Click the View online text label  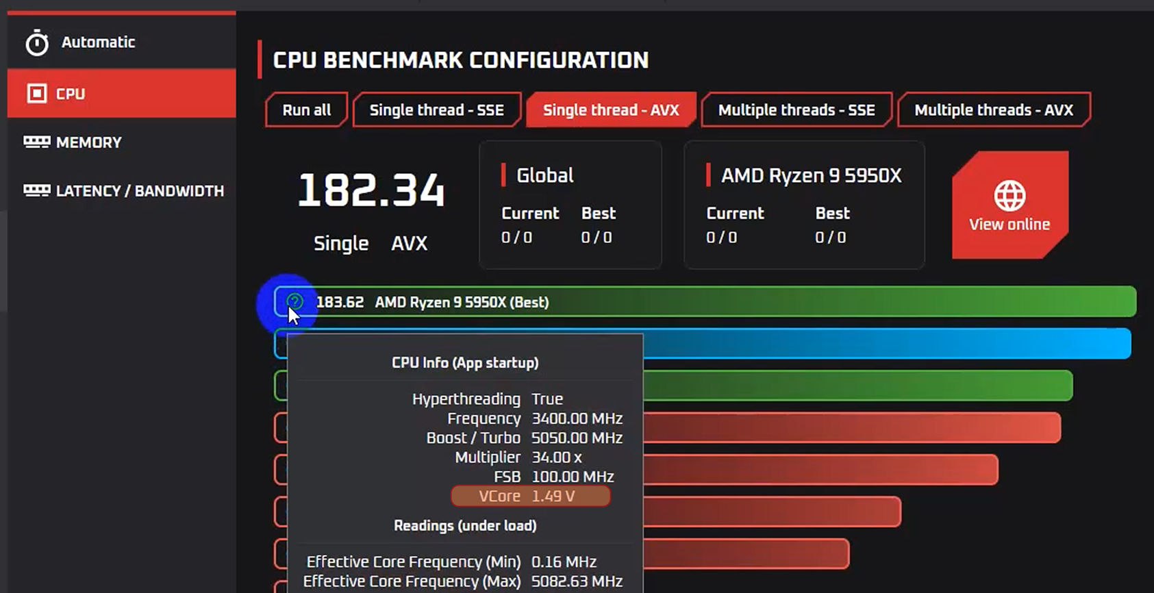coord(1009,225)
